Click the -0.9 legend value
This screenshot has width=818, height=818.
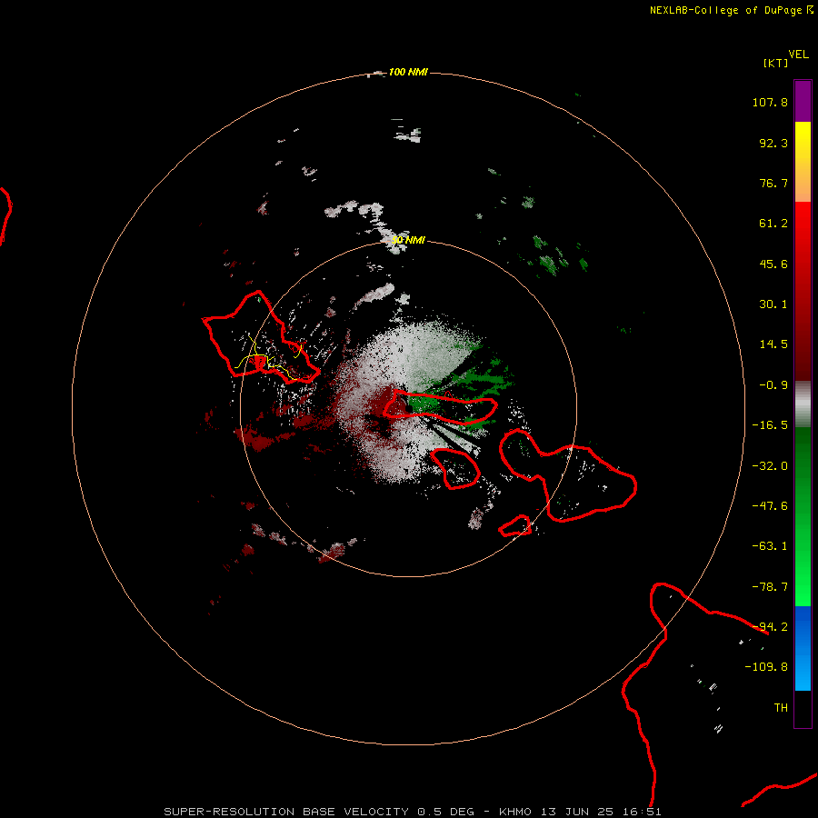pos(773,385)
